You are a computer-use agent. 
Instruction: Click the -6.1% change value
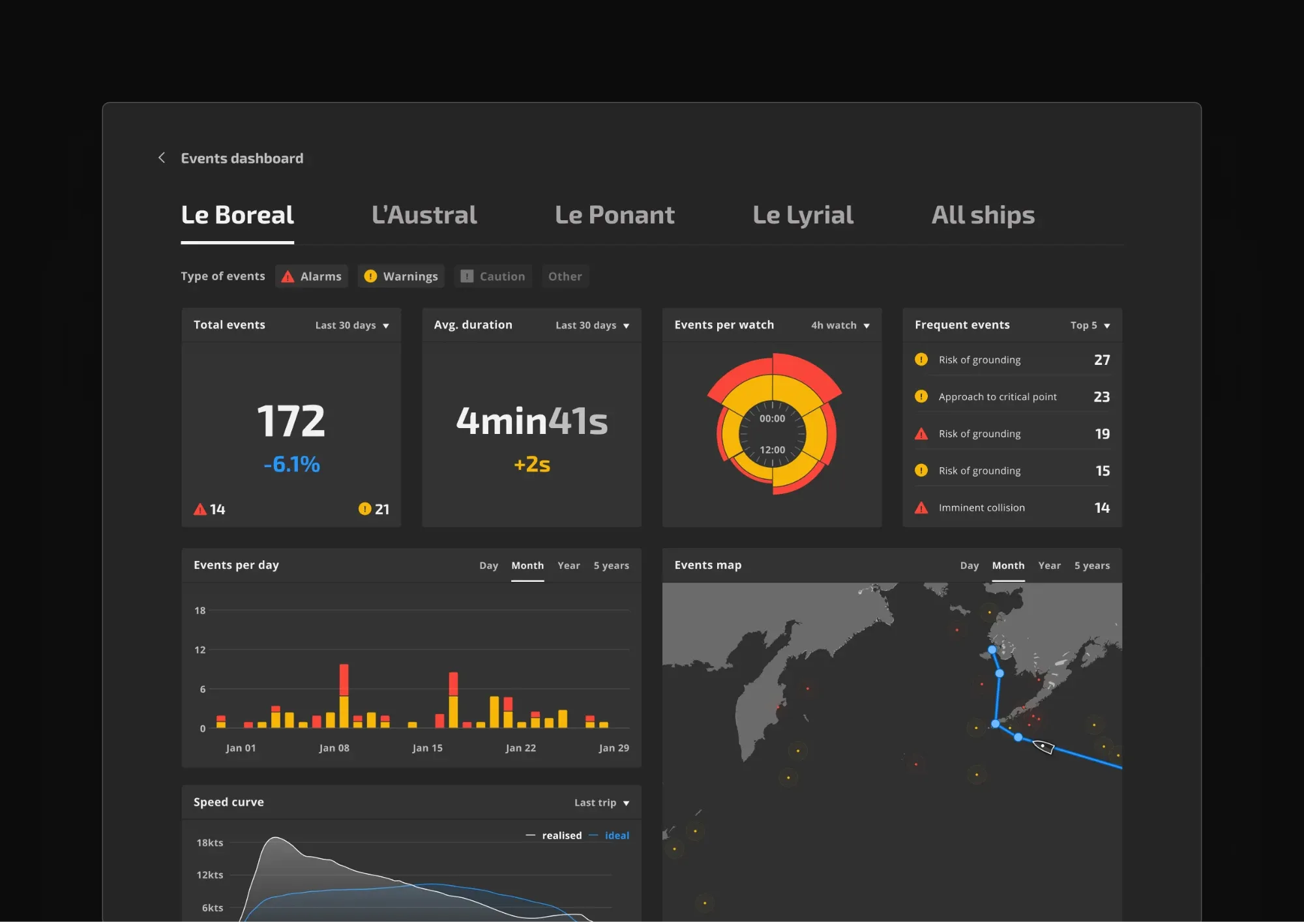(x=291, y=464)
